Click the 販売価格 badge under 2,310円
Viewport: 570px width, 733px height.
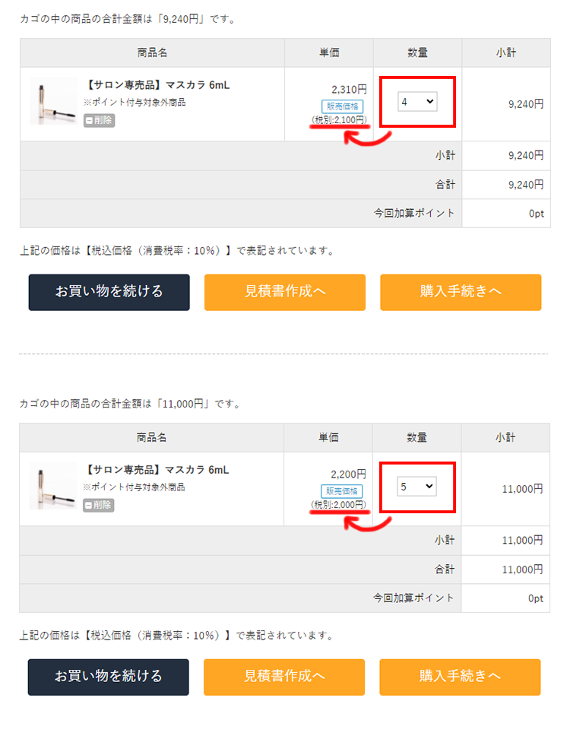point(342,106)
